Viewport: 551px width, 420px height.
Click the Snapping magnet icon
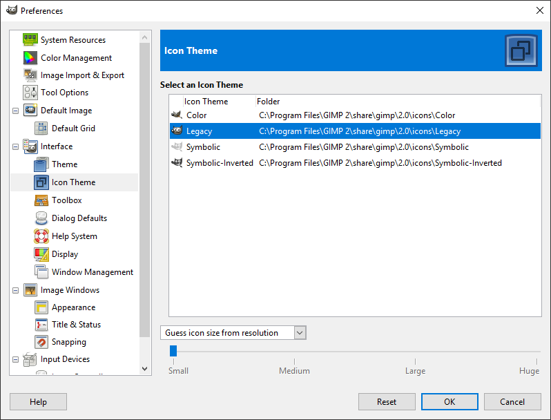tap(41, 342)
